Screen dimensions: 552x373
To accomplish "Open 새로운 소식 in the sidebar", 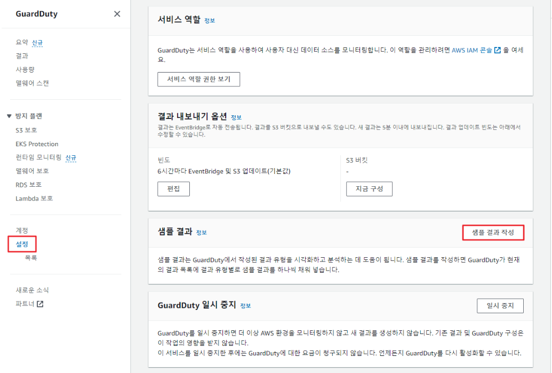I will (32, 290).
